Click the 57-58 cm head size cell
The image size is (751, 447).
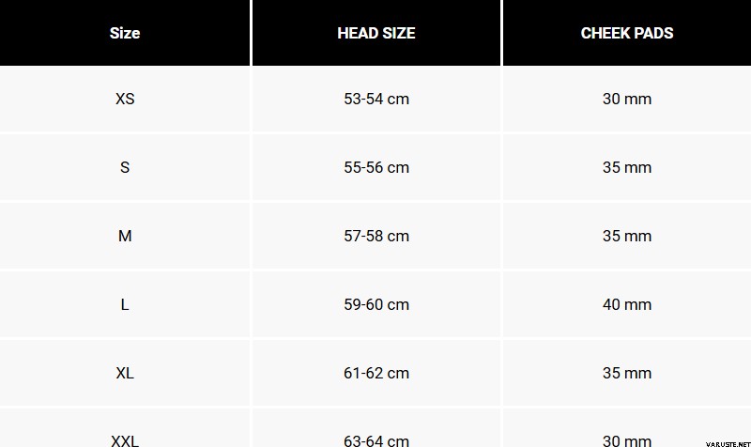point(376,236)
